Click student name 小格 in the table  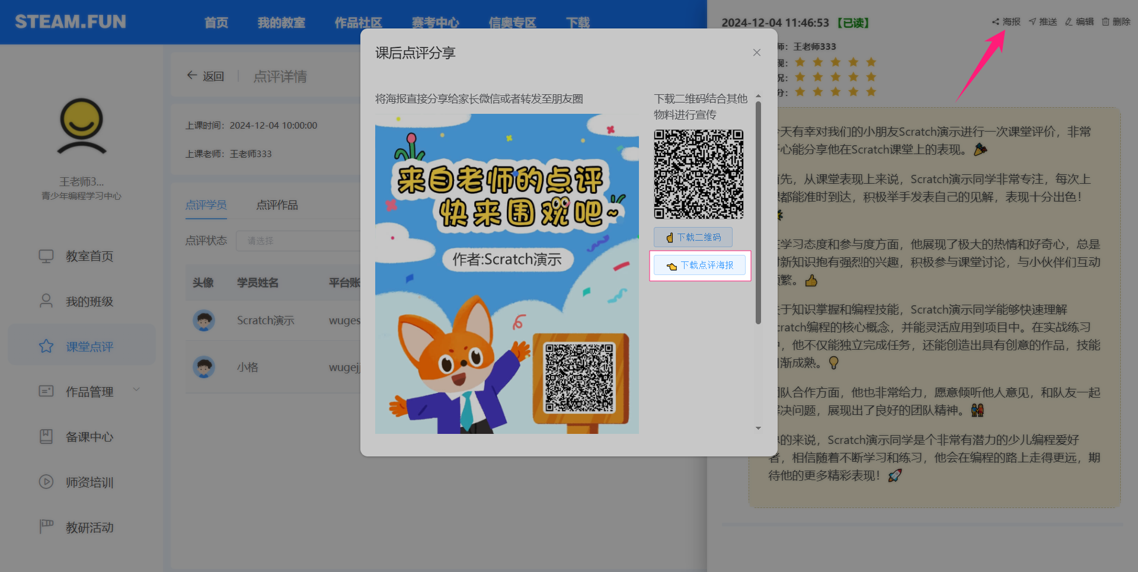(x=248, y=368)
